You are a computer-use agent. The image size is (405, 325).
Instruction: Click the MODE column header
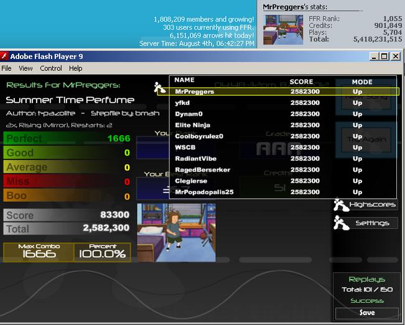pyautogui.click(x=362, y=82)
